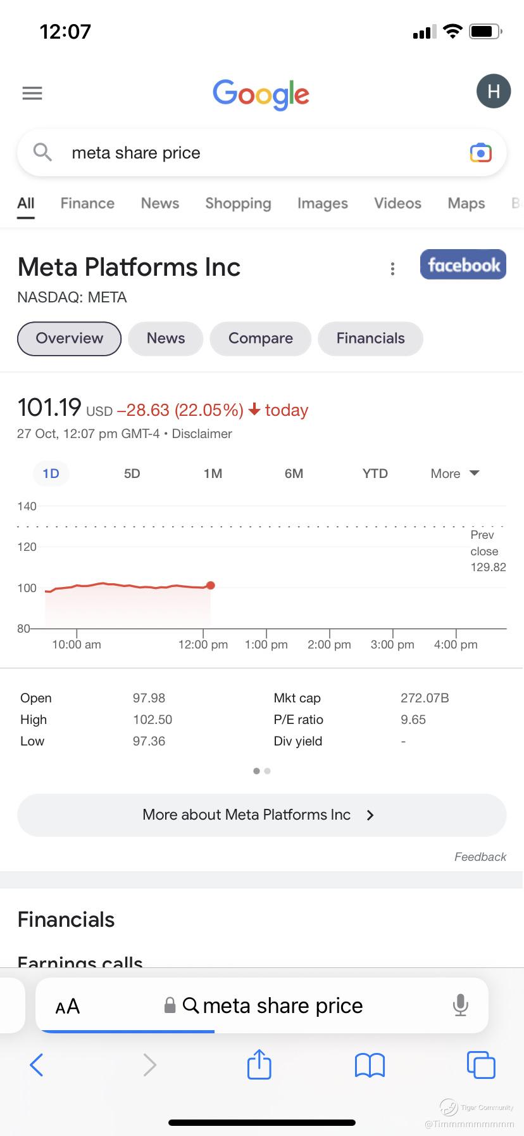The image size is (524, 1136).
Task: Expand the More time ranges dropdown
Action: click(x=454, y=474)
